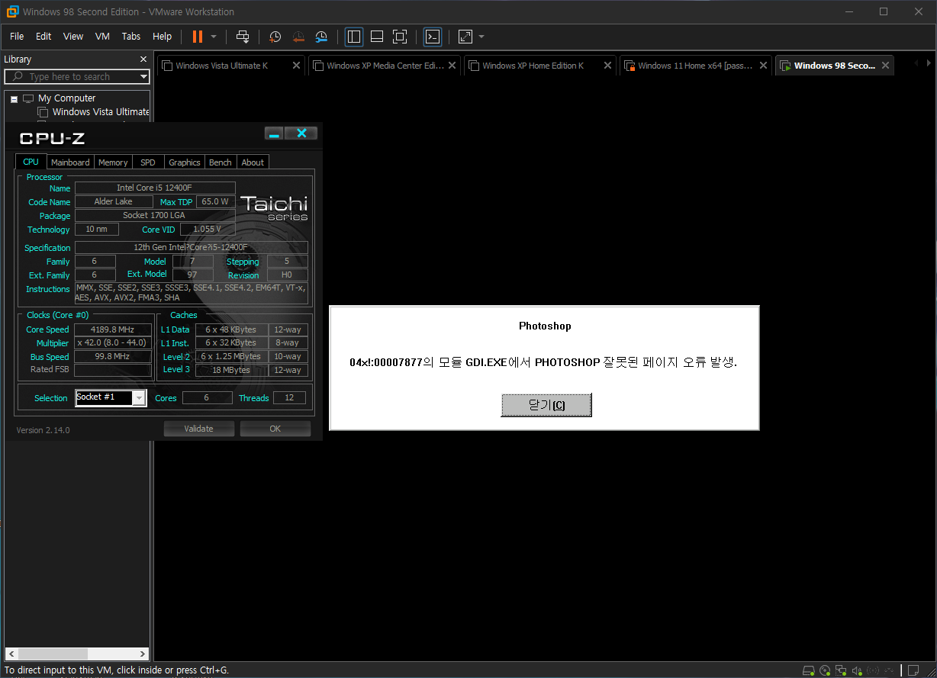
Task: Toggle the library sidebar visibility
Action: [x=353, y=37]
